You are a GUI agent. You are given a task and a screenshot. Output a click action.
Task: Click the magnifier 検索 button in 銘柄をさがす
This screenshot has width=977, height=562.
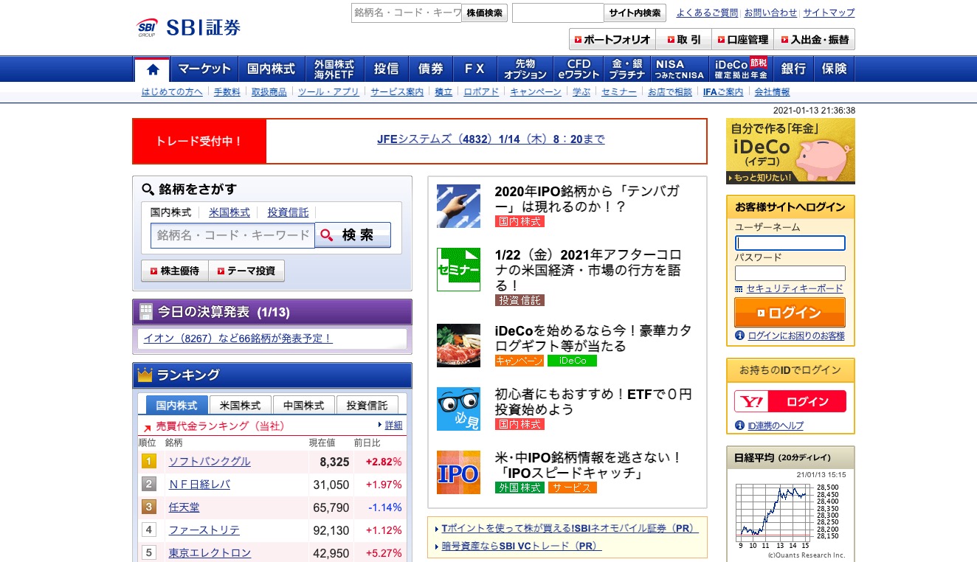tap(353, 235)
